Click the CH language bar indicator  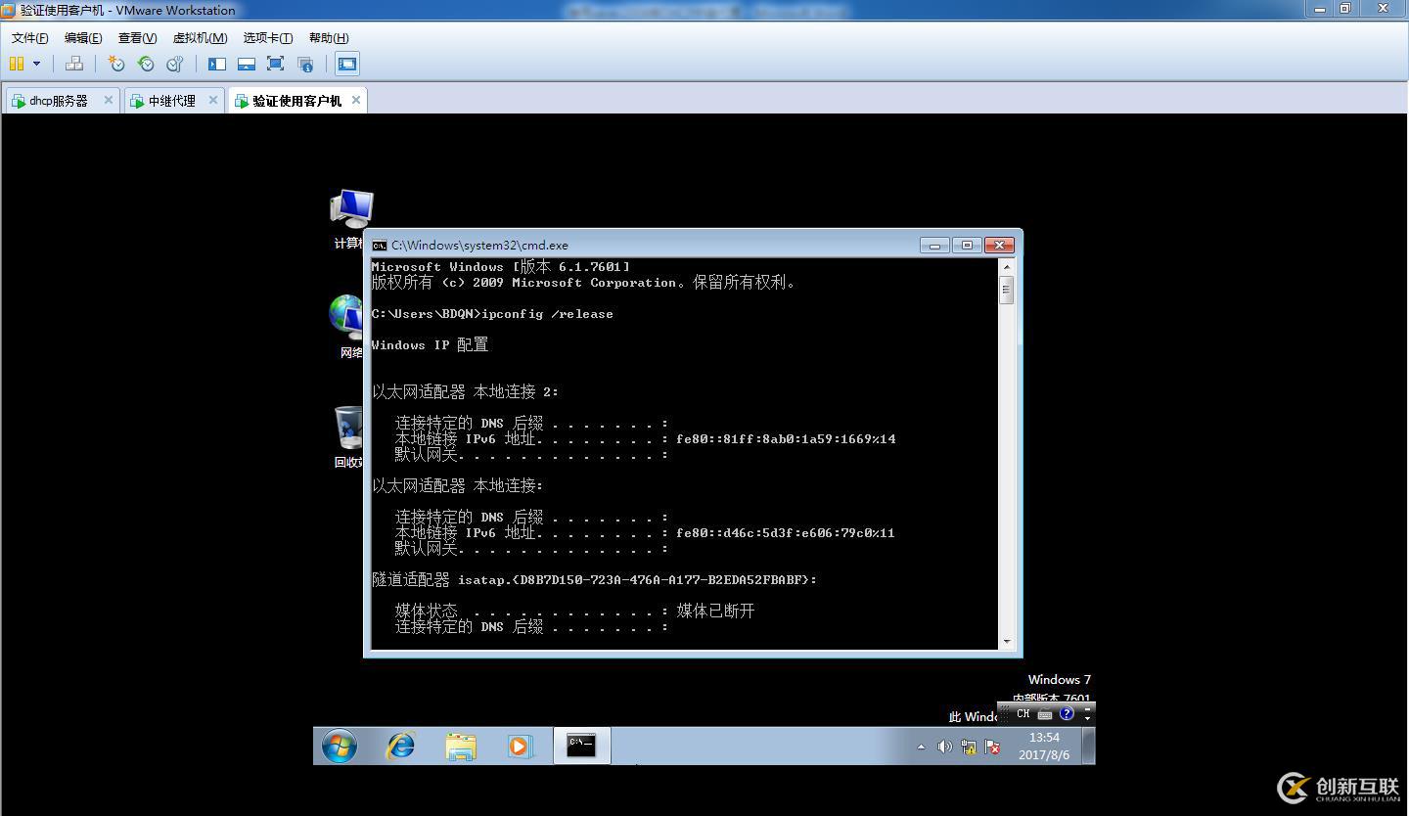pyautogui.click(x=1023, y=714)
